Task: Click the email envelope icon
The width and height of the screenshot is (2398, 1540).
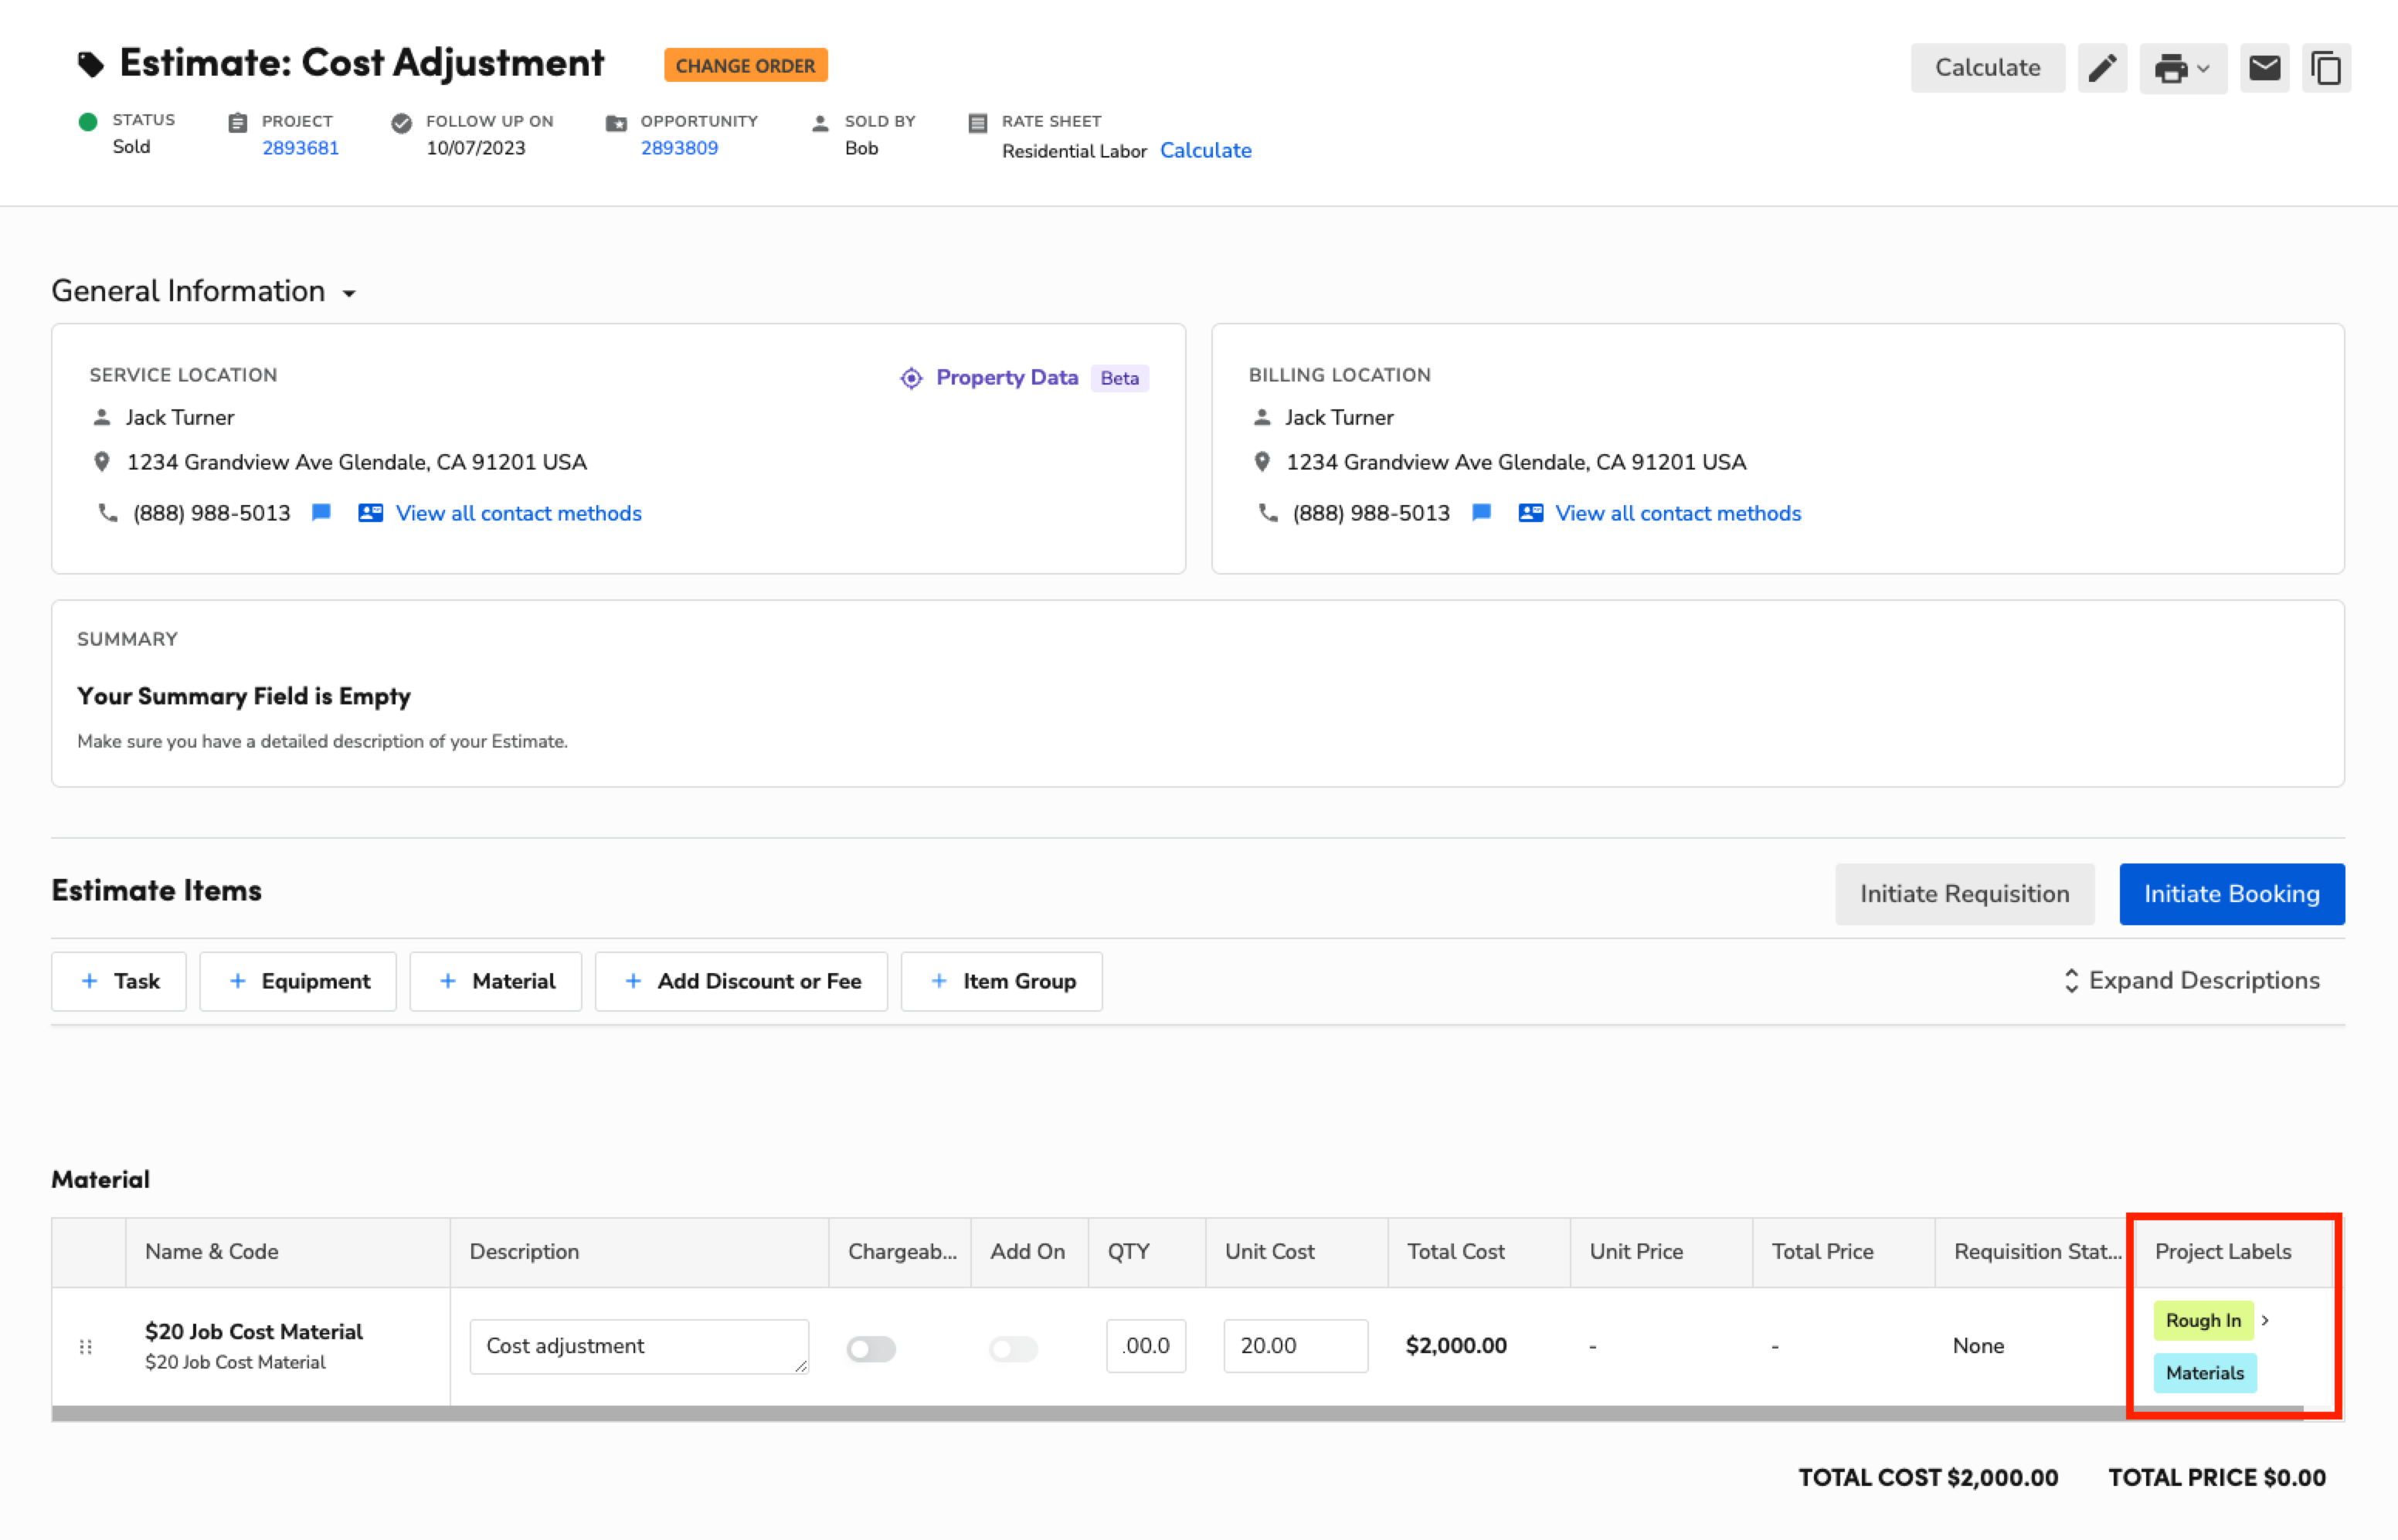Action: (2264, 68)
